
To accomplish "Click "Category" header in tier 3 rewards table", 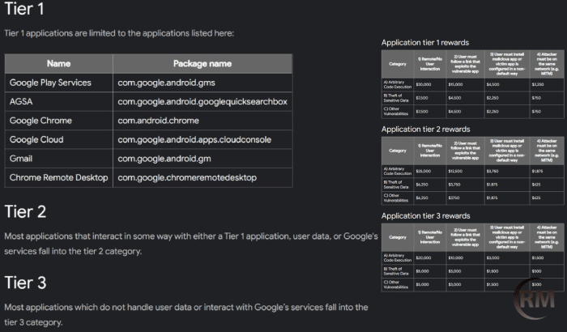I will [398, 237].
